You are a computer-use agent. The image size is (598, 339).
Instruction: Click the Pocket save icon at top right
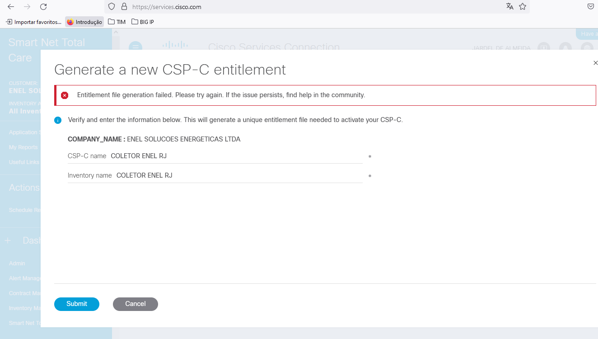point(590,6)
